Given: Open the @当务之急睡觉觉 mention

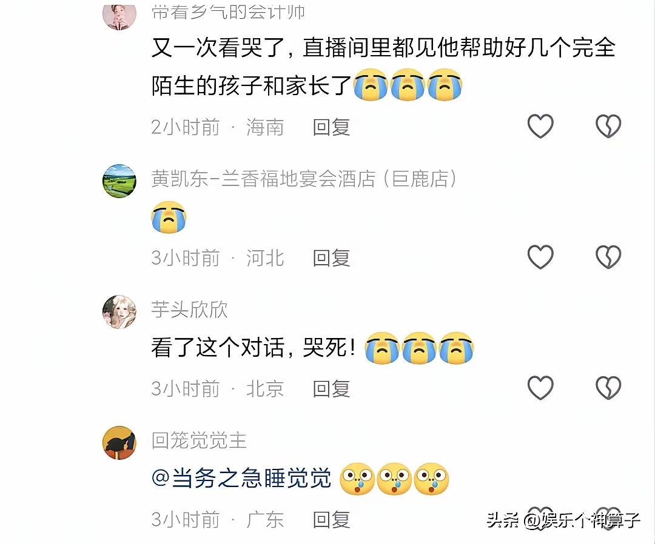Looking at the screenshot, I should (x=241, y=478).
